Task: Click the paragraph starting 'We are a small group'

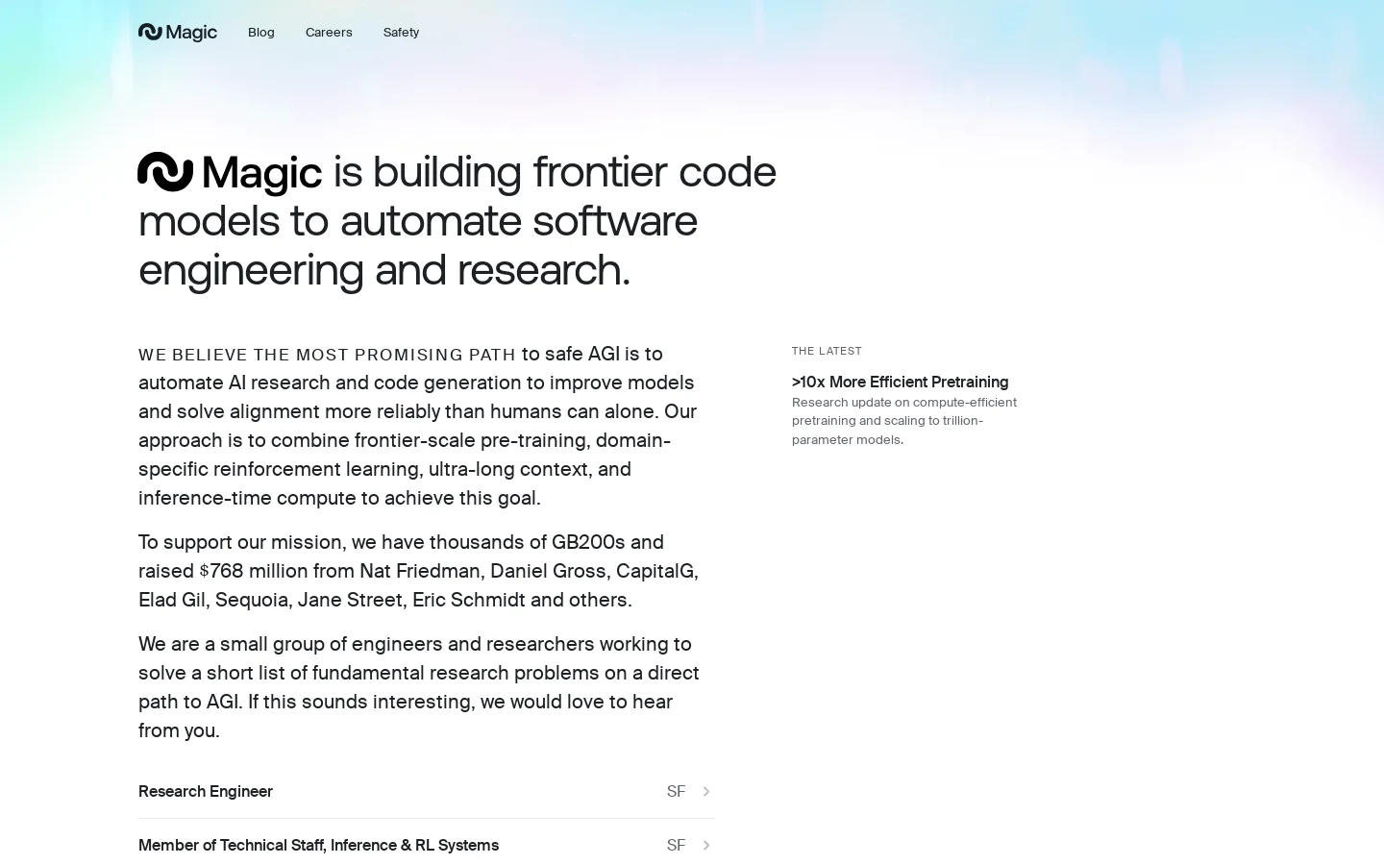Action: point(419,687)
